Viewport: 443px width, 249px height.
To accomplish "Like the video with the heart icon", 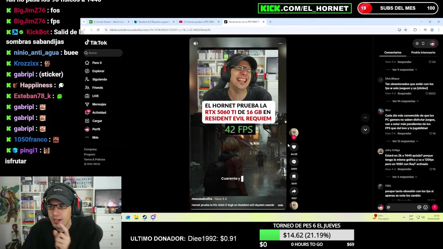I will point(294,147).
